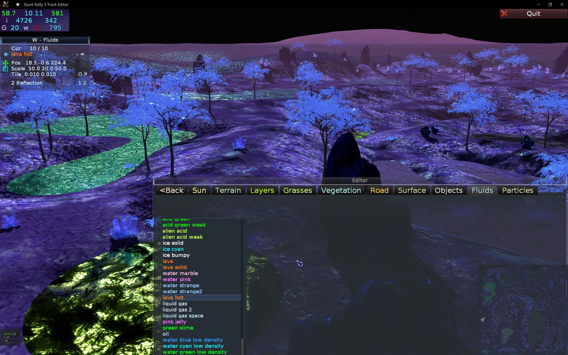The image size is (568, 355).
Task: Switch to the Particles tab
Action: (x=517, y=191)
